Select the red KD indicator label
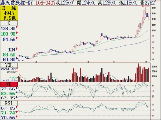Image resolution: width=161 pixels, height=120 pixels. point(9,84)
